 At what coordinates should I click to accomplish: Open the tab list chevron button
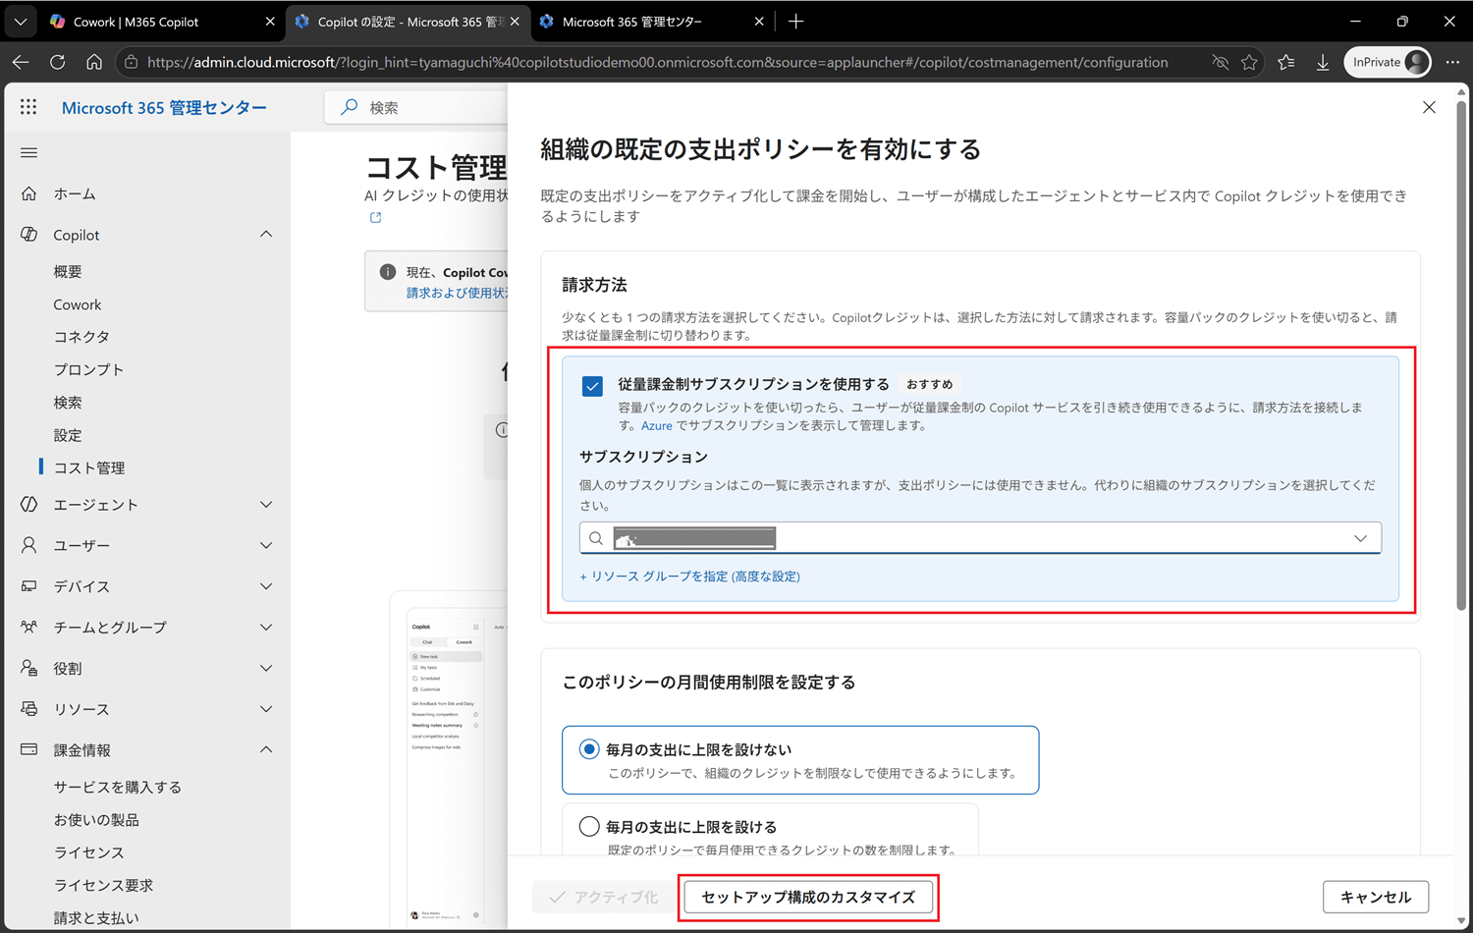click(20, 21)
